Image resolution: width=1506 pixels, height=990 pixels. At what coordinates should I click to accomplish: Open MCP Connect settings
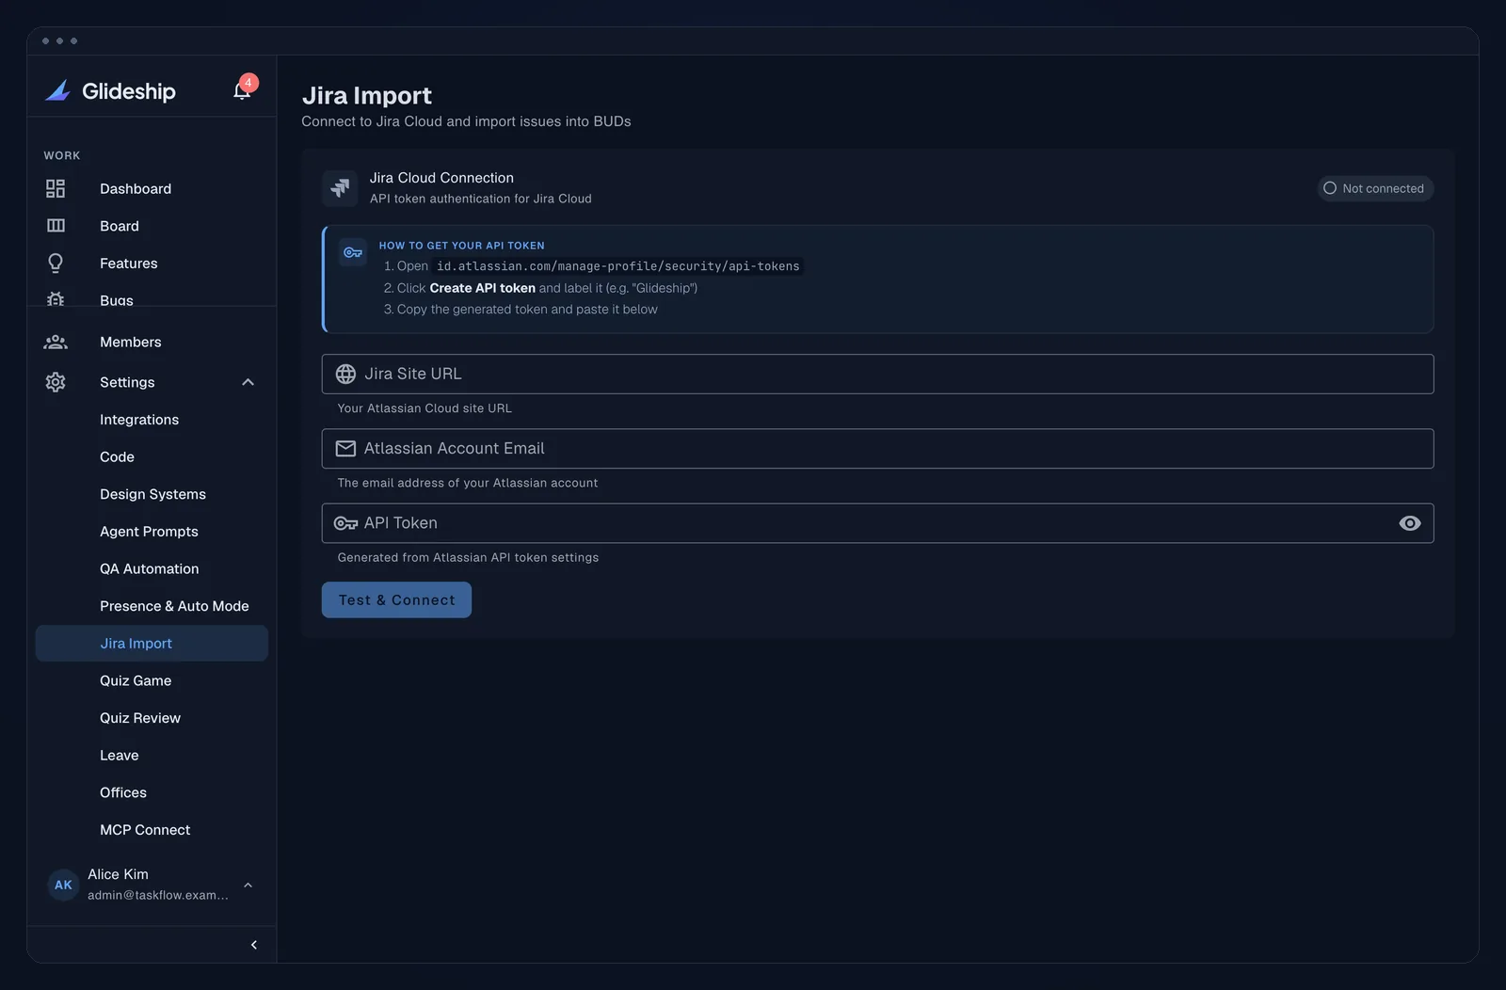pyautogui.click(x=152, y=830)
